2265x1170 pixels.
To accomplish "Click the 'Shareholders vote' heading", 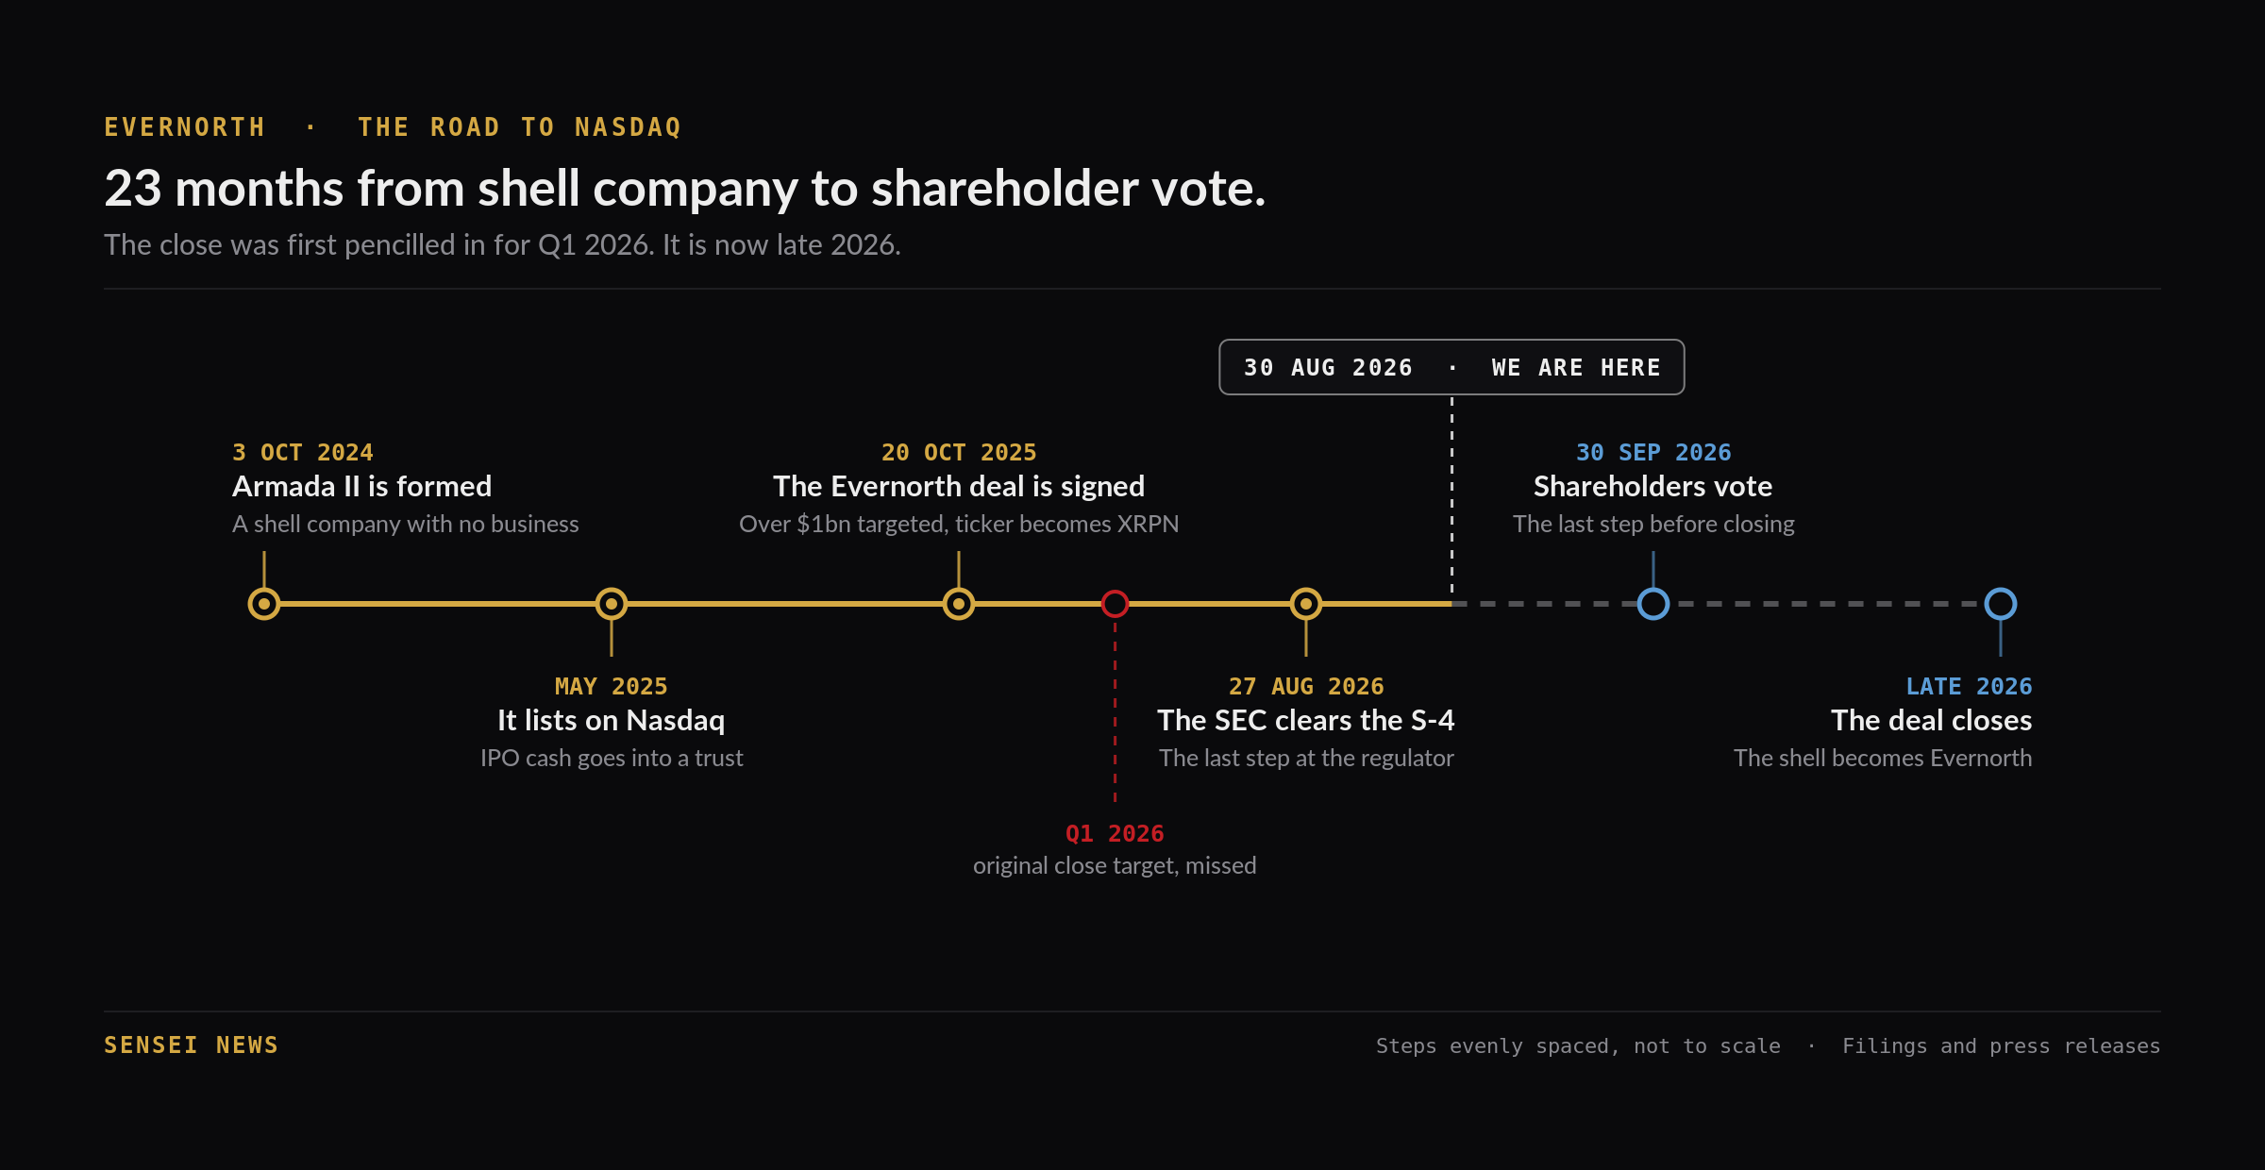I will (x=1653, y=487).
